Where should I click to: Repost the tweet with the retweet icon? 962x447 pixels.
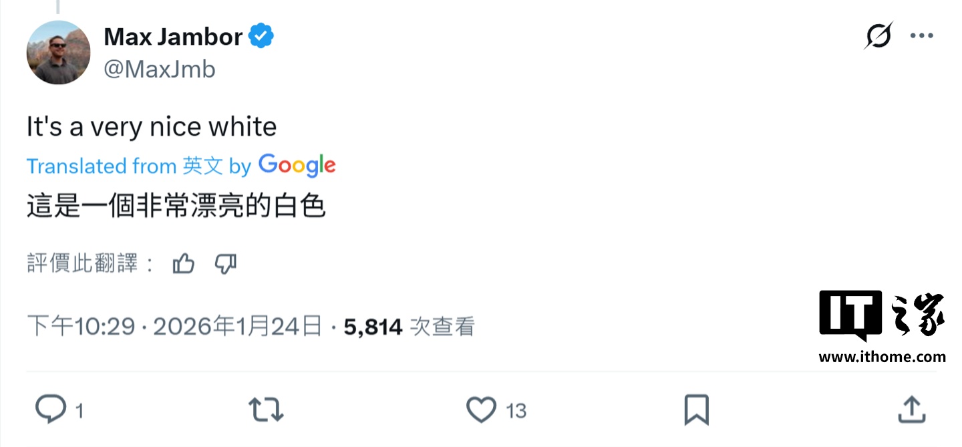[266, 409]
